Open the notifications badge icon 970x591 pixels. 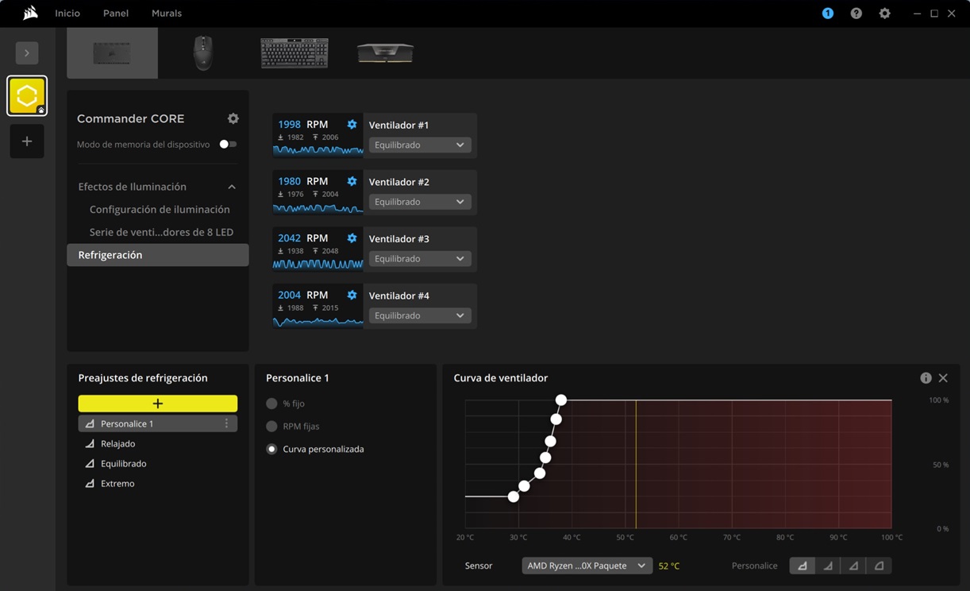click(x=828, y=14)
